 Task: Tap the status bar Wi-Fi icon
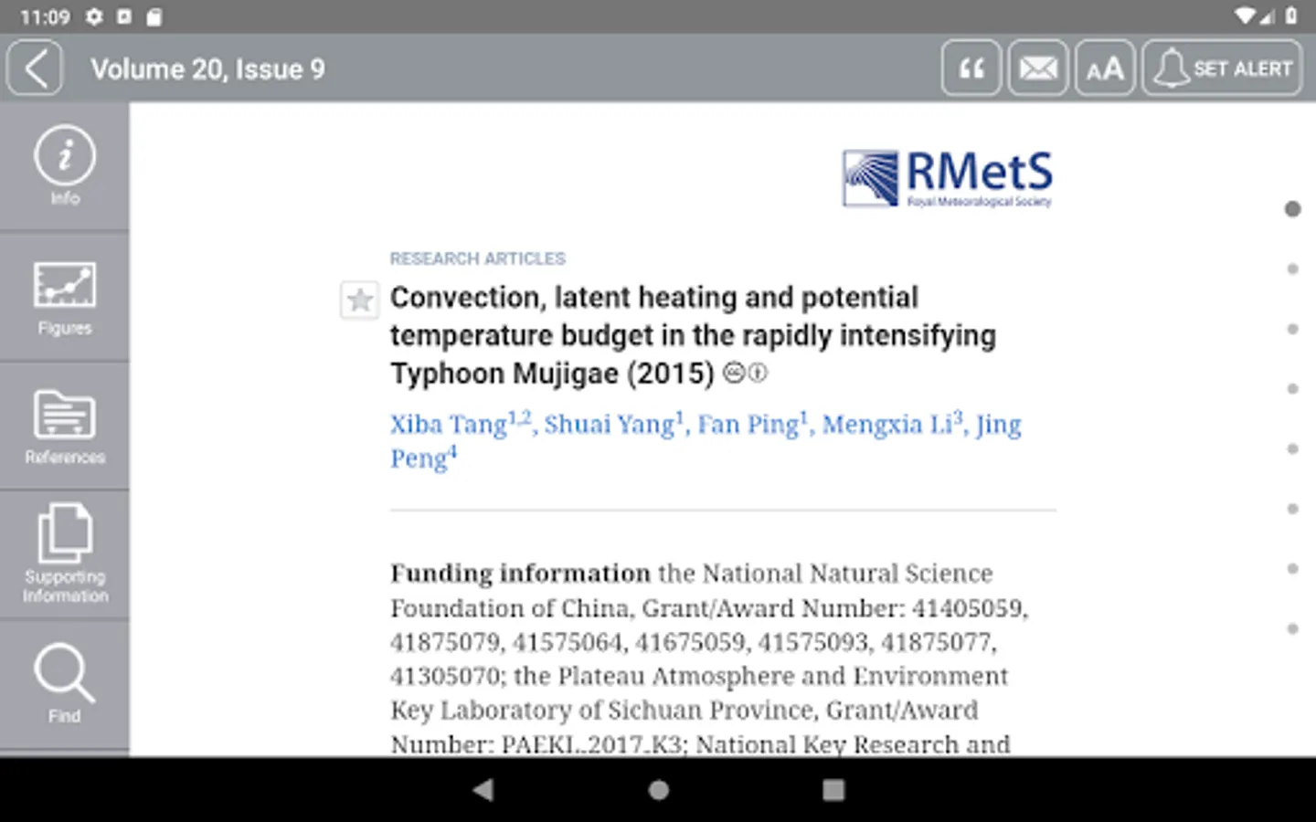[1245, 16]
